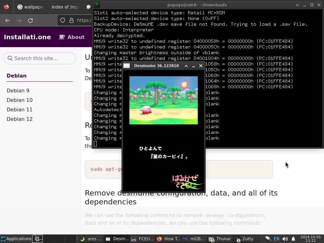This screenshot has width=324, height=243.
Task: Switch to the Zutty taskbar item
Action: [245, 239]
